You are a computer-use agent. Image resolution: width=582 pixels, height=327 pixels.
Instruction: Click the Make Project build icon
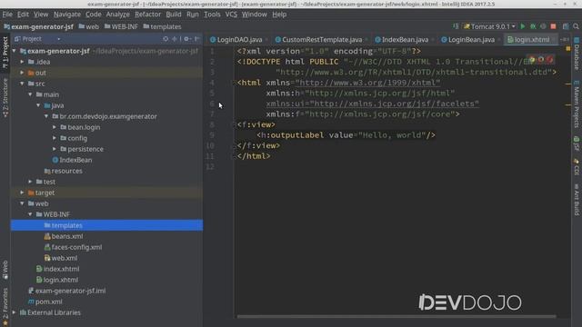(x=456, y=26)
